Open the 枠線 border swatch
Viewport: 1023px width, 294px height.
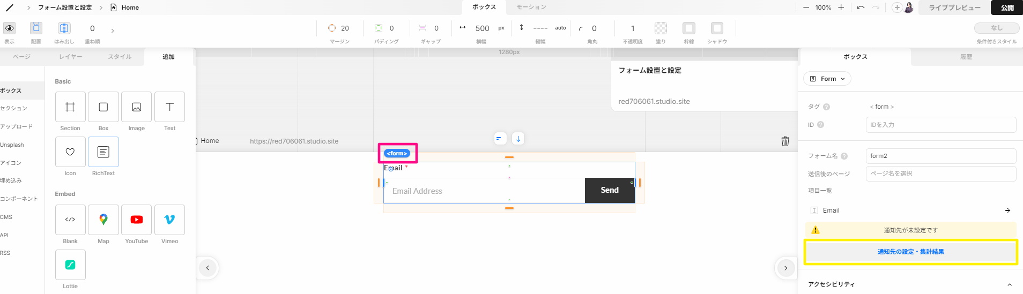(689, 28)
